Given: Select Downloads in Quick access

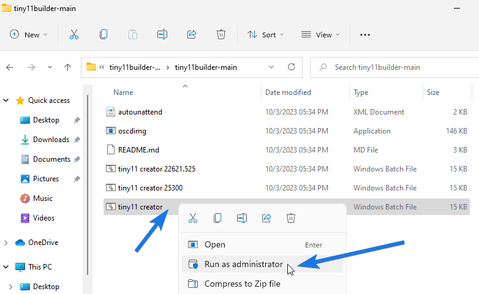Looking at the screenshot, I should pyautogui.click(x=51, y=140).
